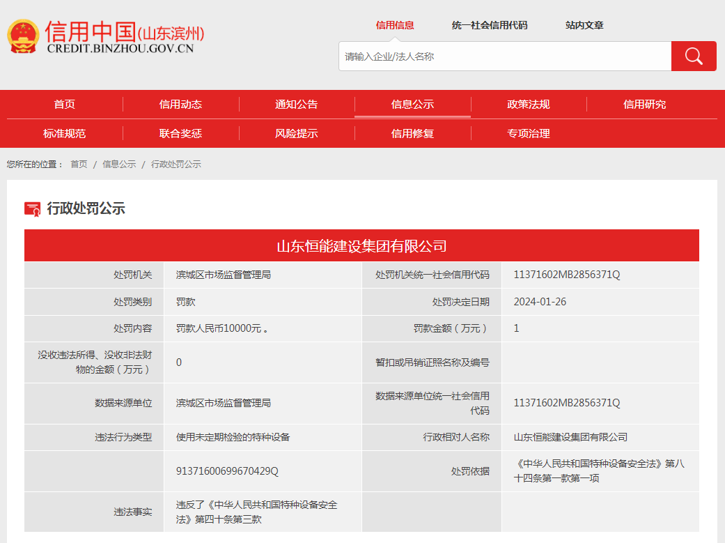
Task: Go to 风险提示 in the menu
Action: 297,133
